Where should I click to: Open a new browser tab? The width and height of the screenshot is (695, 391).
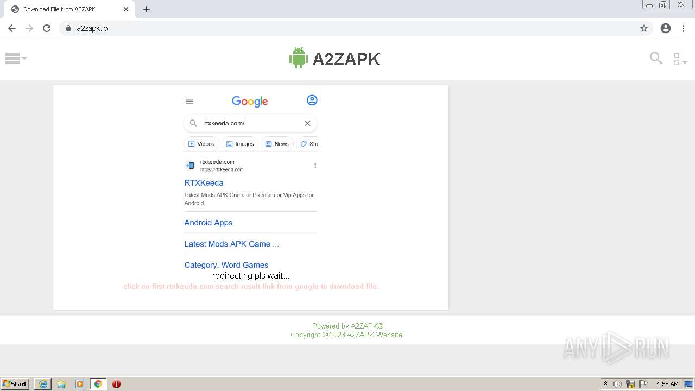pyautogui.click(x=147, y=9)
